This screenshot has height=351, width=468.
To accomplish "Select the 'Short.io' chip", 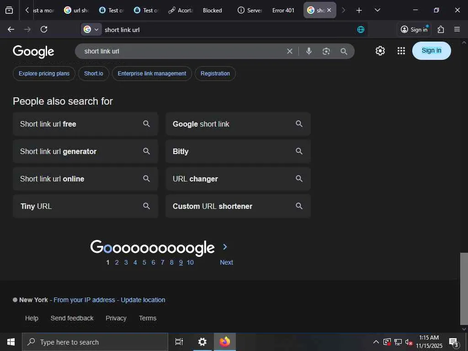I will point(93,74).
